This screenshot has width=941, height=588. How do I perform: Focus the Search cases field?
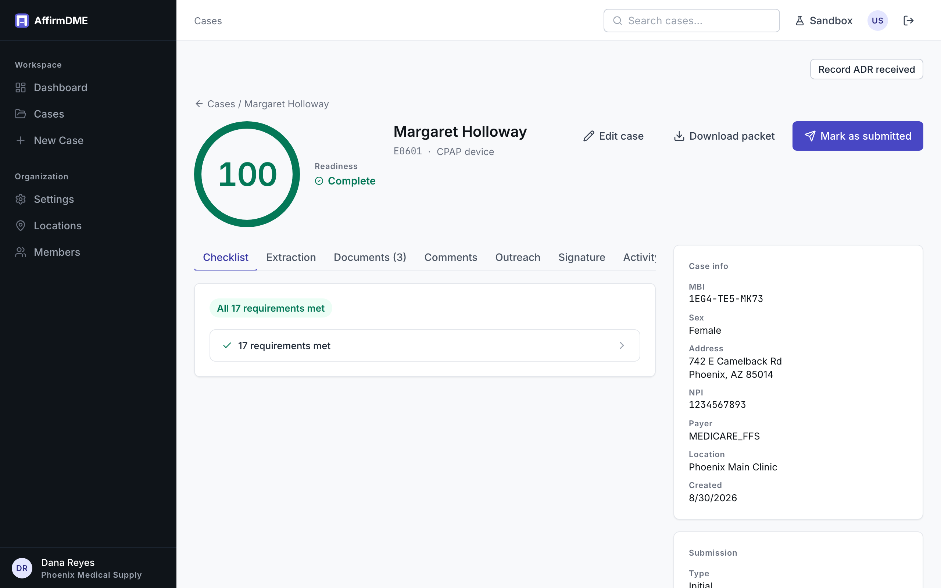point(691,21)
